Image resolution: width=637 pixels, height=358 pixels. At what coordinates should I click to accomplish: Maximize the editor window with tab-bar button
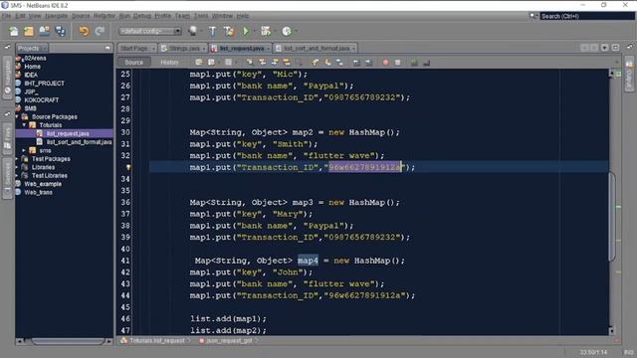point(615,48)
